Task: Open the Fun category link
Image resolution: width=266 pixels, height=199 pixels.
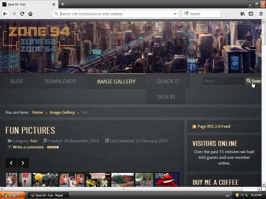Action: 34,141
